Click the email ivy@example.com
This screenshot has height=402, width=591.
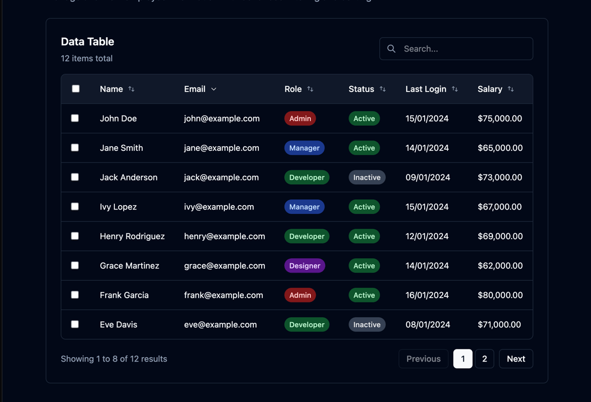[x=219, y=207]
